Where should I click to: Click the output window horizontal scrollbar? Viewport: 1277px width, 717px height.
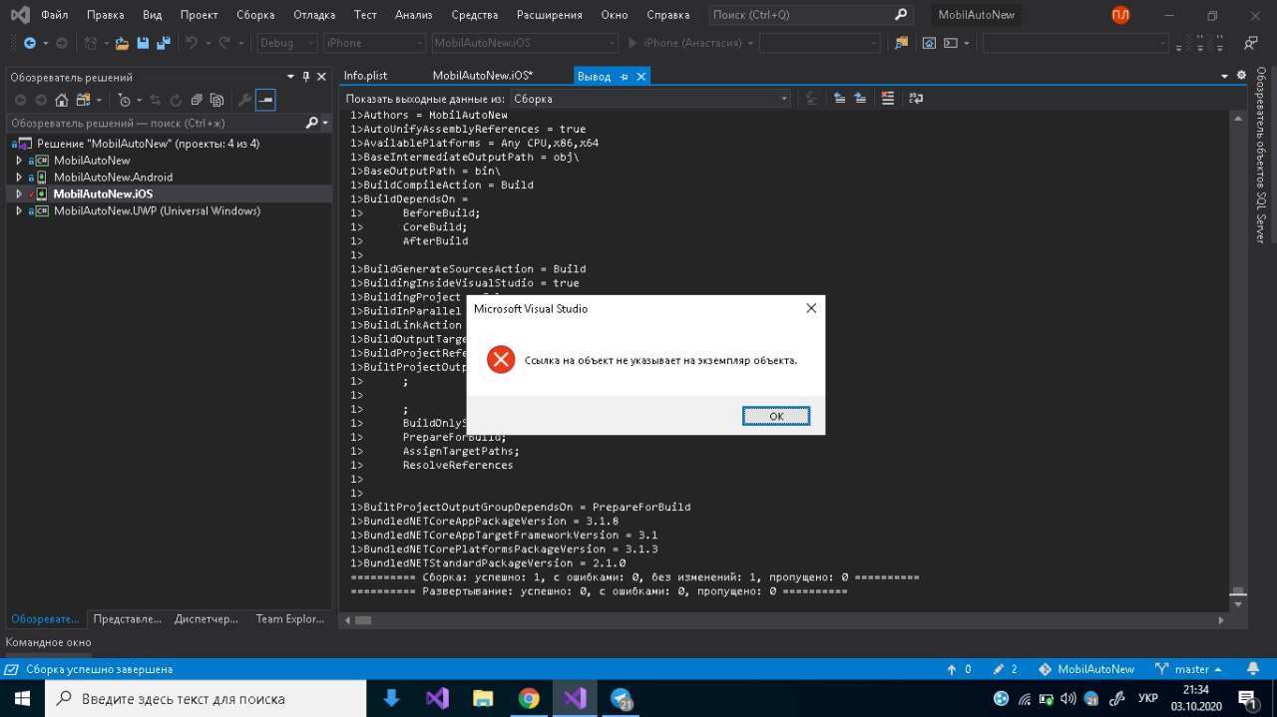click(x=783, y=619)
